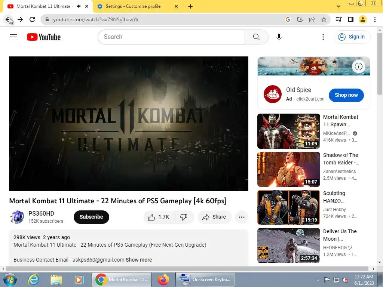This screenshot has height=287, width=383.
Task: Switch to On-Screen Keyboard taskbar button
Action: [x=205, y=280]
